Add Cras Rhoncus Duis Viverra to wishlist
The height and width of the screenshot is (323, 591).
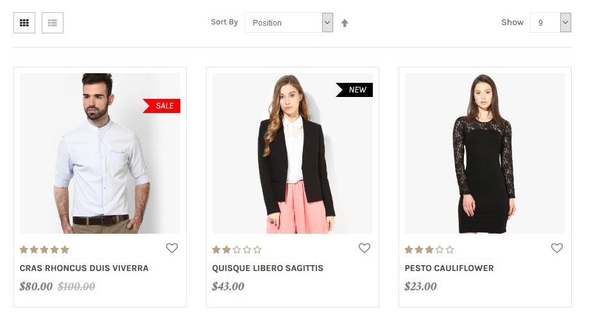[172, 249]
